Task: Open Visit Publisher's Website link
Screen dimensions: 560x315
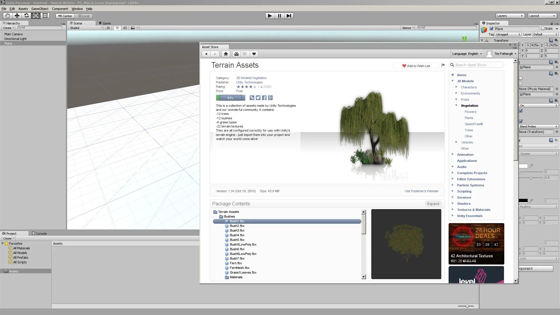Action: coord(421,191)
